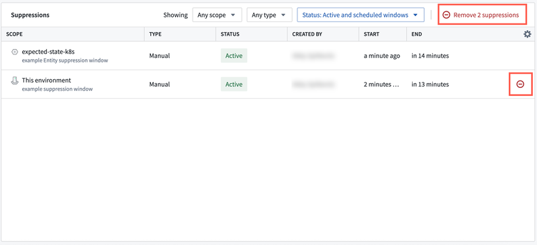Image resolution: width=537 pixels, height=245 pixels.
Task: Click the Active badge for expected-state-k8s
Action: pyautogui.click(x=234, y=56)
